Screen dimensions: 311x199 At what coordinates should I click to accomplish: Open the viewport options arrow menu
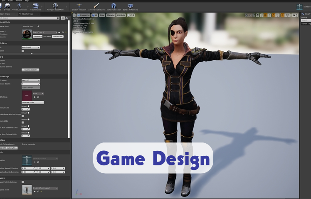pyautogui.click(x=74, y=15)
